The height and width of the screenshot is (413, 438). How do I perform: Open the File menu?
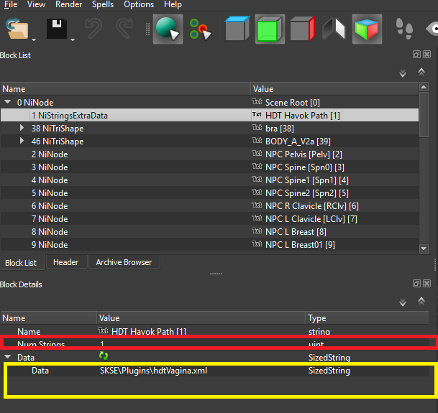pyautogui.click(x=11, y=4)
